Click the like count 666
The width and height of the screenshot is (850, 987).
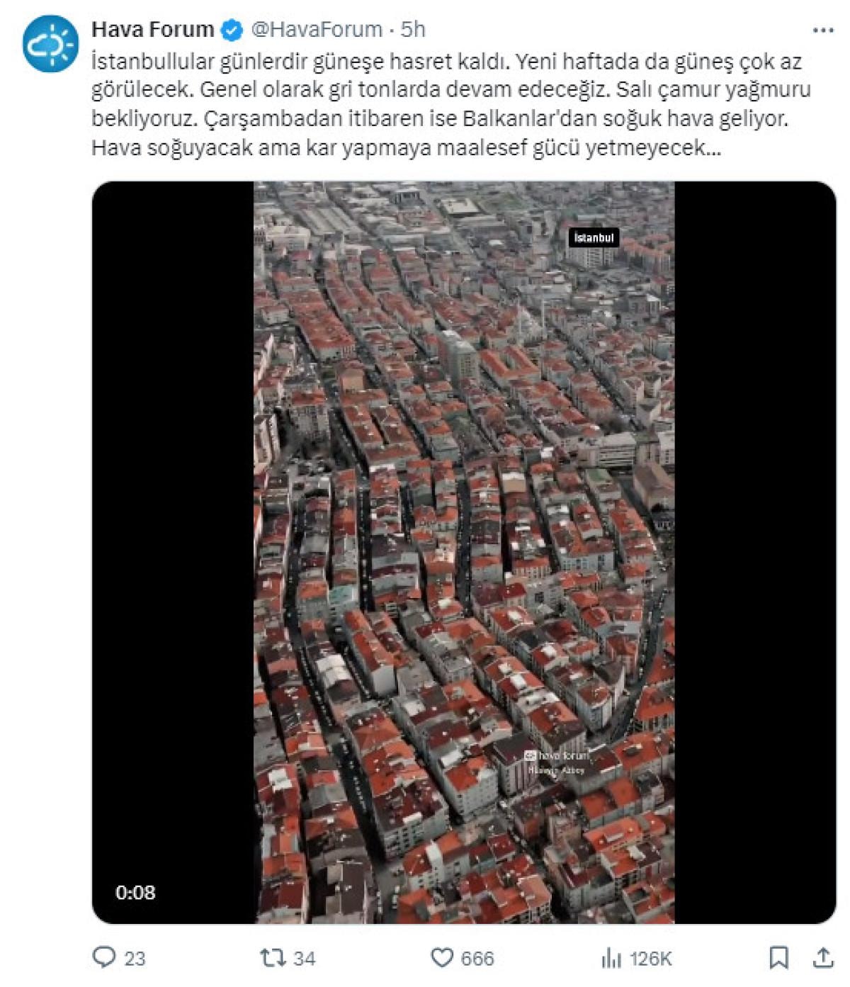click(477, 959)
